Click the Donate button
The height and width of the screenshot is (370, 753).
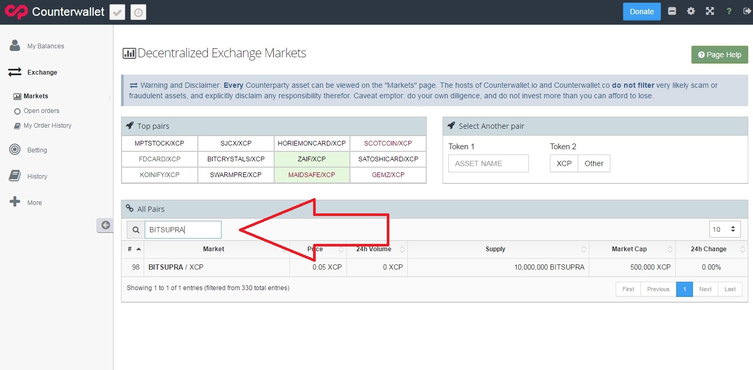pyautogui.click(x=642, y=12)
